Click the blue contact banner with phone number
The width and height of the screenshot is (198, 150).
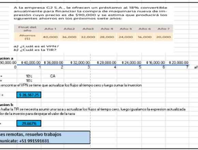tap(45, 137)
